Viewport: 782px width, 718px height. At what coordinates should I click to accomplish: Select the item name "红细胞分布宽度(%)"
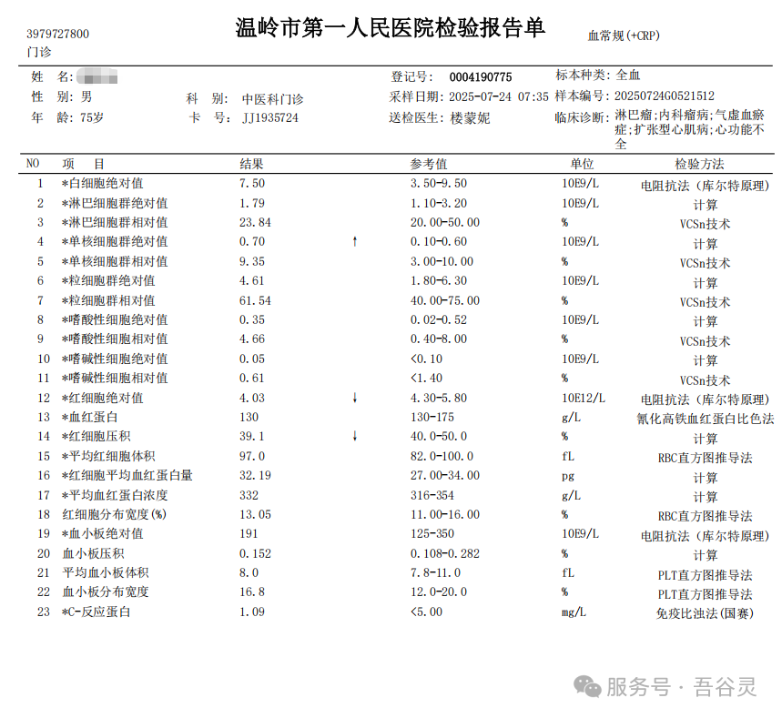(x=114, y=514)
